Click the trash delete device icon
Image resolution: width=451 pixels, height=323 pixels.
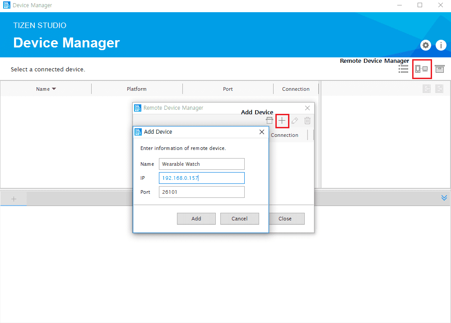coord(307,121)
